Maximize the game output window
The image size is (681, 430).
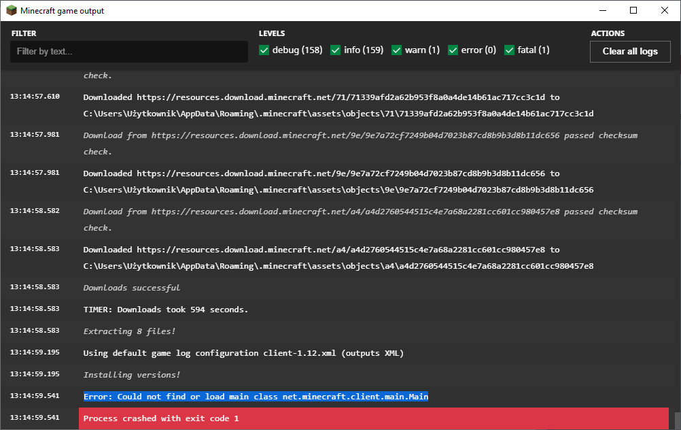point(633,10)
